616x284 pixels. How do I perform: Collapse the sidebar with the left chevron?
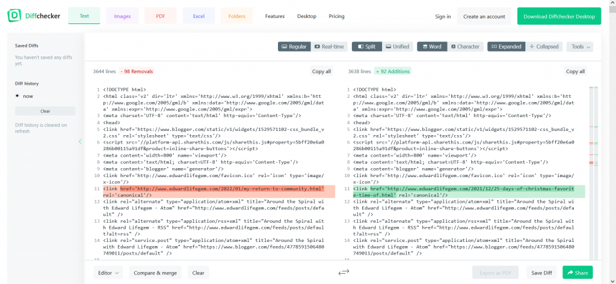(x=80, y=142)
